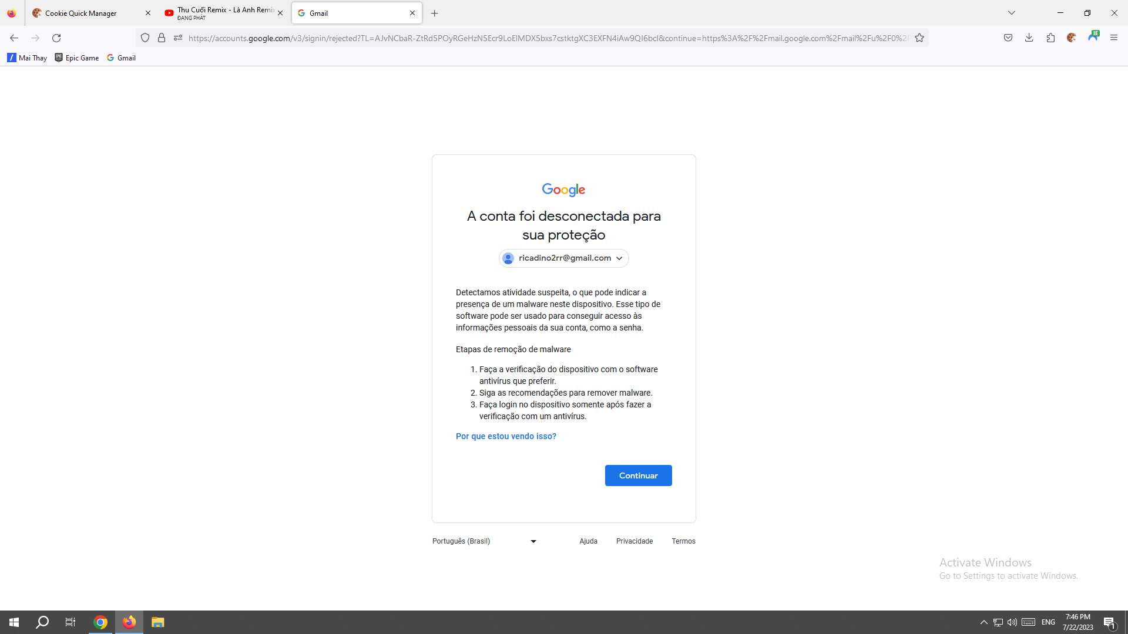Open the Windows Start menu
Viewport: 1128px width, 634px height.
14,622
